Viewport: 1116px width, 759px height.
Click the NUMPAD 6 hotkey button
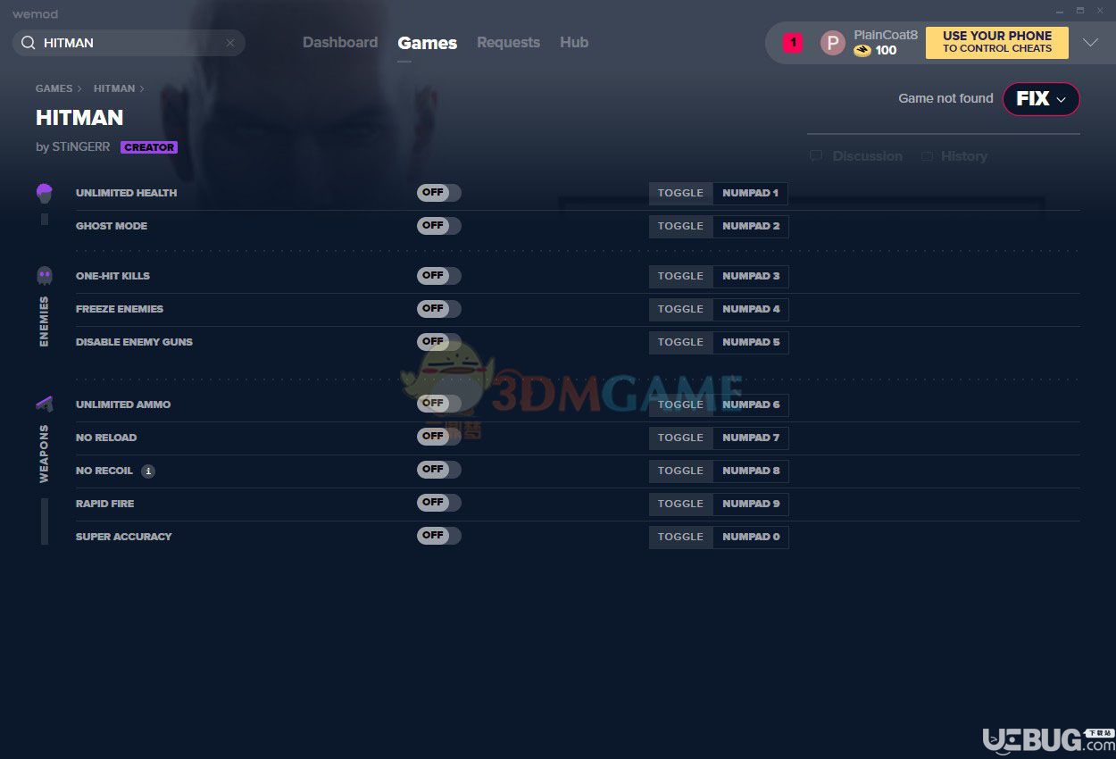tap(751, 405)
